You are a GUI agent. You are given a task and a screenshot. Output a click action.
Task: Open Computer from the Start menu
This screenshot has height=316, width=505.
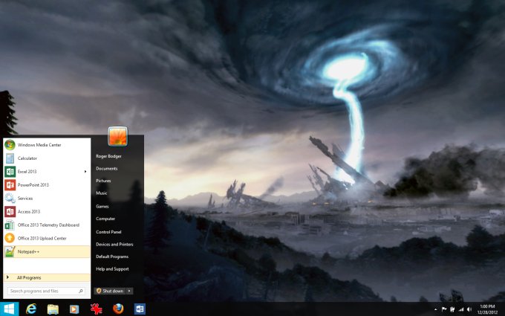105,219
